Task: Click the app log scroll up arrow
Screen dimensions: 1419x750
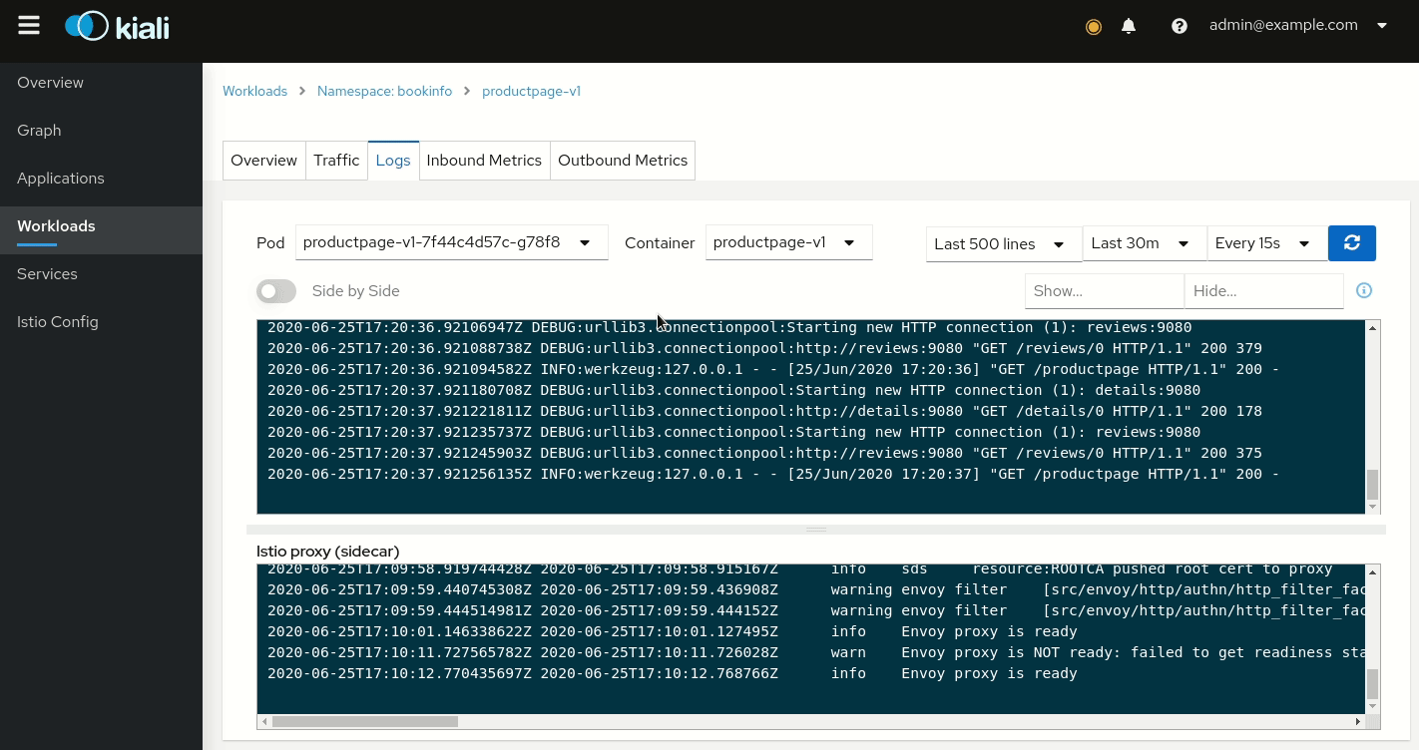Action: 1372,328
